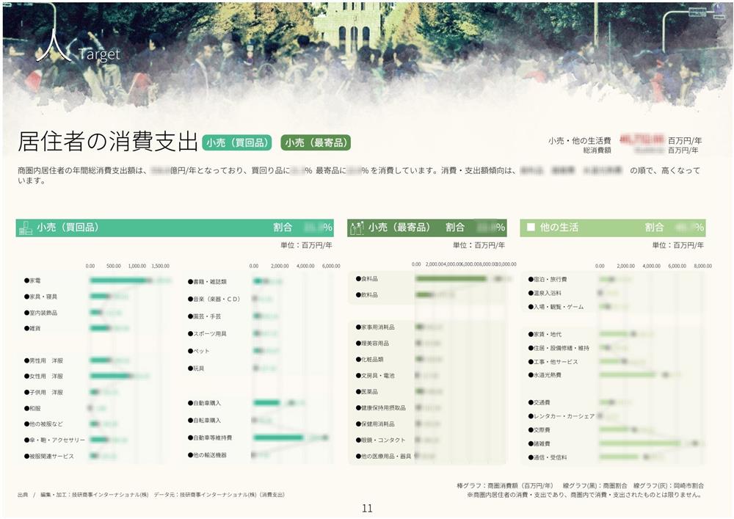734x519 pixels.
Task: Click the 男性用 洋服 row label
Action: pyautogui.click(x=43, y=360)
